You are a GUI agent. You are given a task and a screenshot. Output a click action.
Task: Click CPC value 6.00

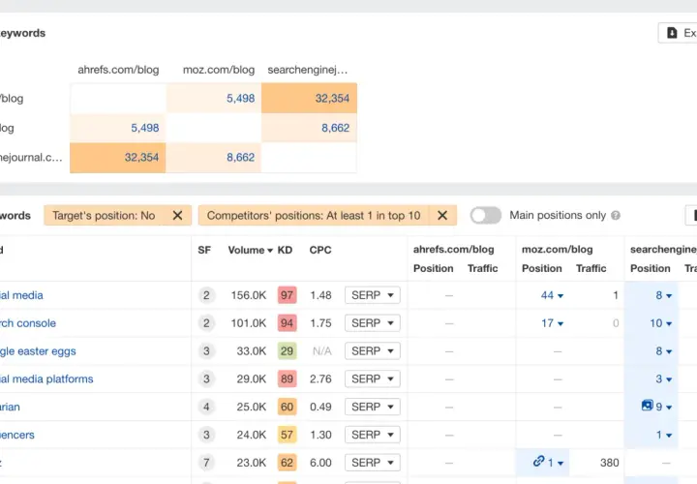click(x=320, y=463)
